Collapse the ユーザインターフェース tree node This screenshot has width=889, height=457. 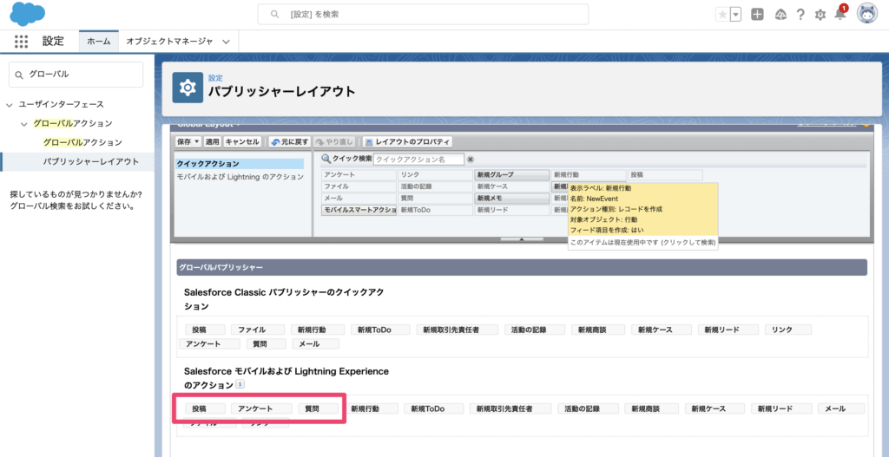tap(9, 105)
